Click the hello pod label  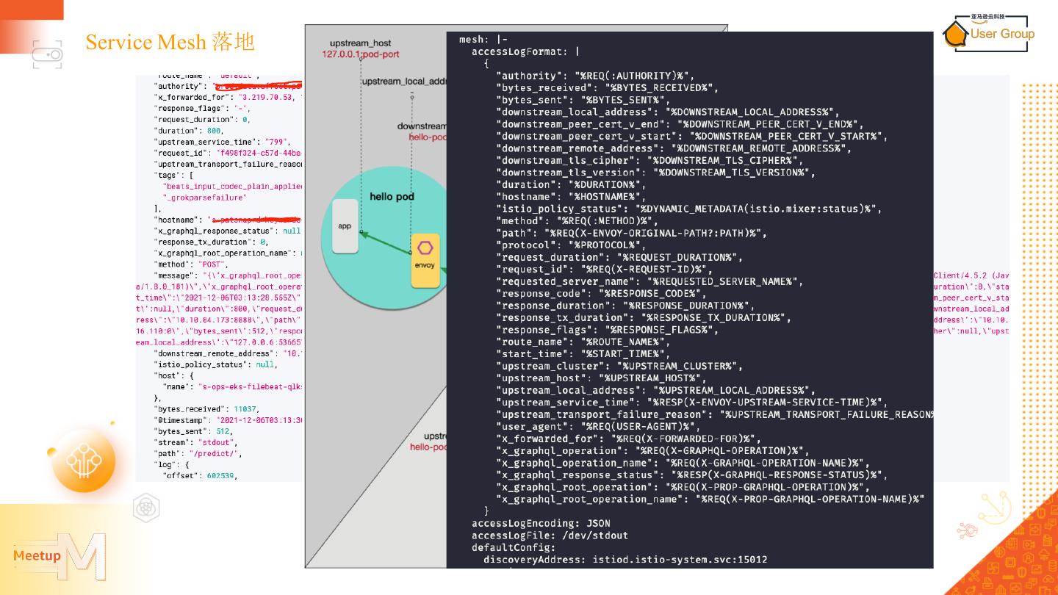click(392, 196)
